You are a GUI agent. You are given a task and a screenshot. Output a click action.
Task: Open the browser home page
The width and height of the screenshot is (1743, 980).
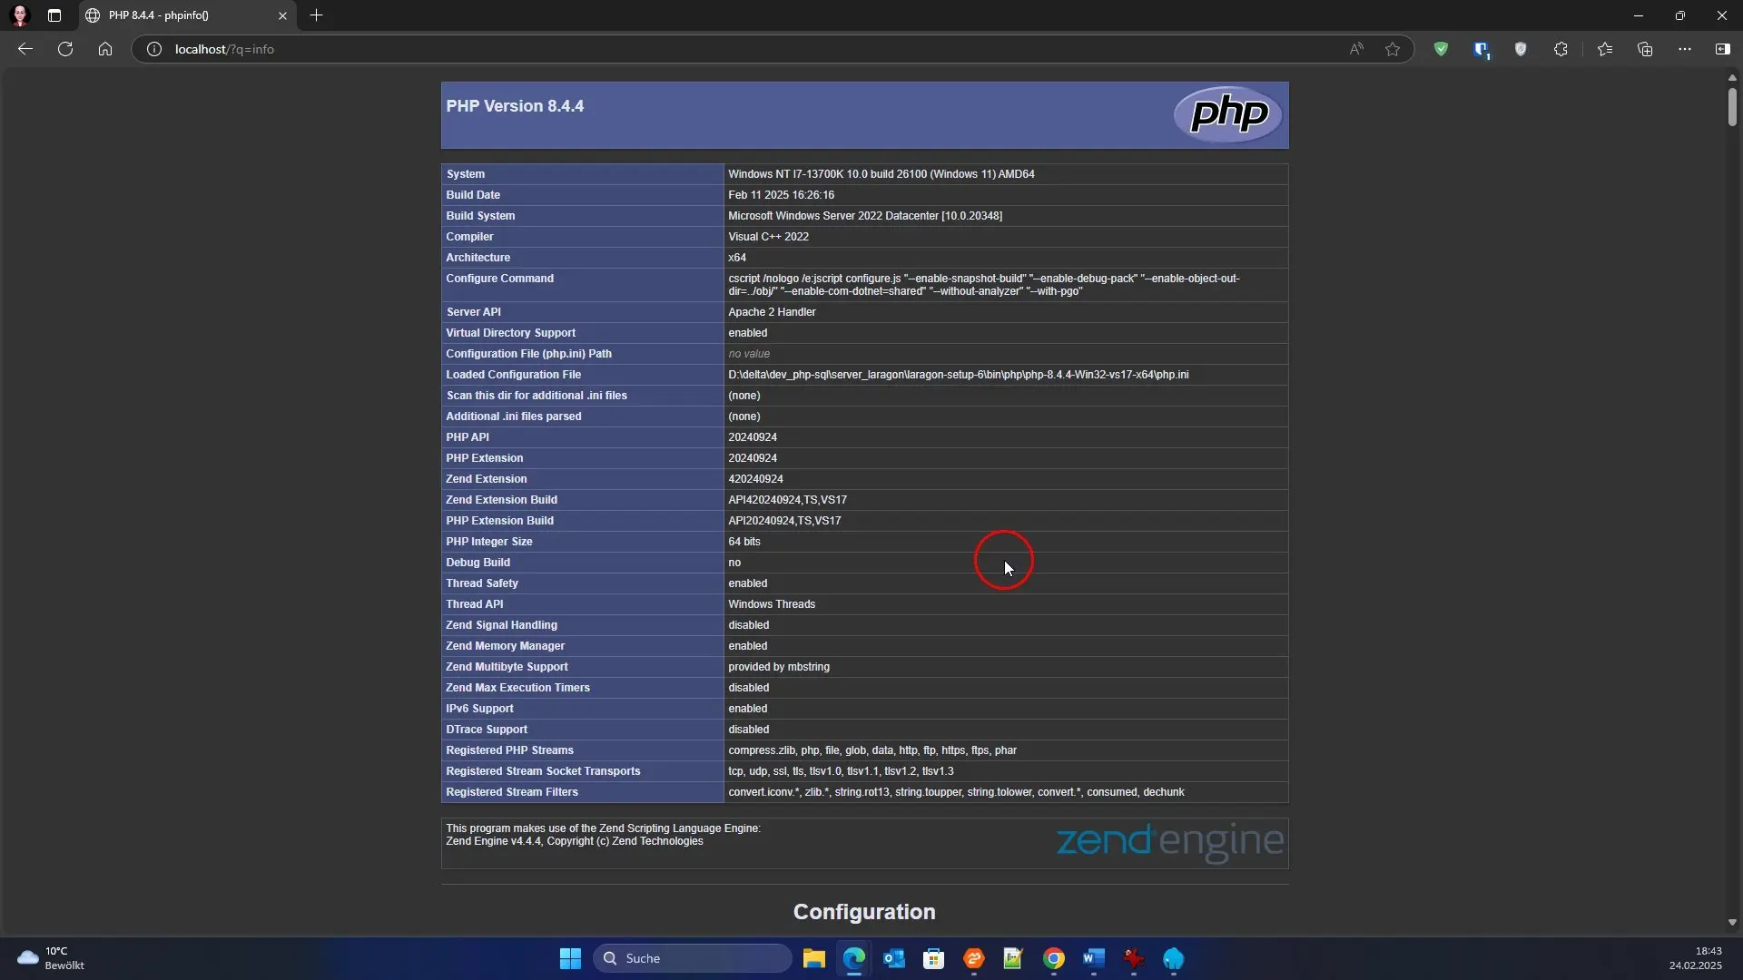(105, 49)
